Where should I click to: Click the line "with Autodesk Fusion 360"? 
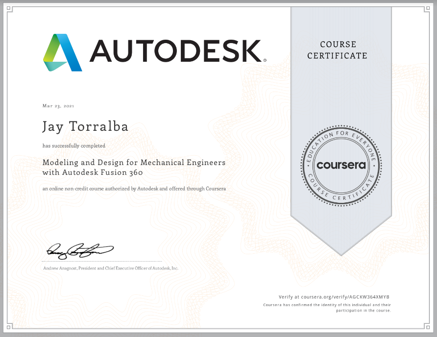pyautogui.click(x=93, y=172)
